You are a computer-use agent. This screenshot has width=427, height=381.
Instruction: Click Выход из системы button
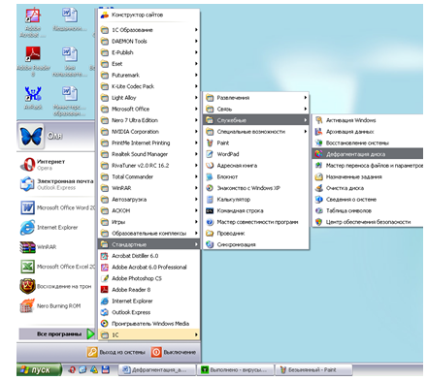pos(115,352)
